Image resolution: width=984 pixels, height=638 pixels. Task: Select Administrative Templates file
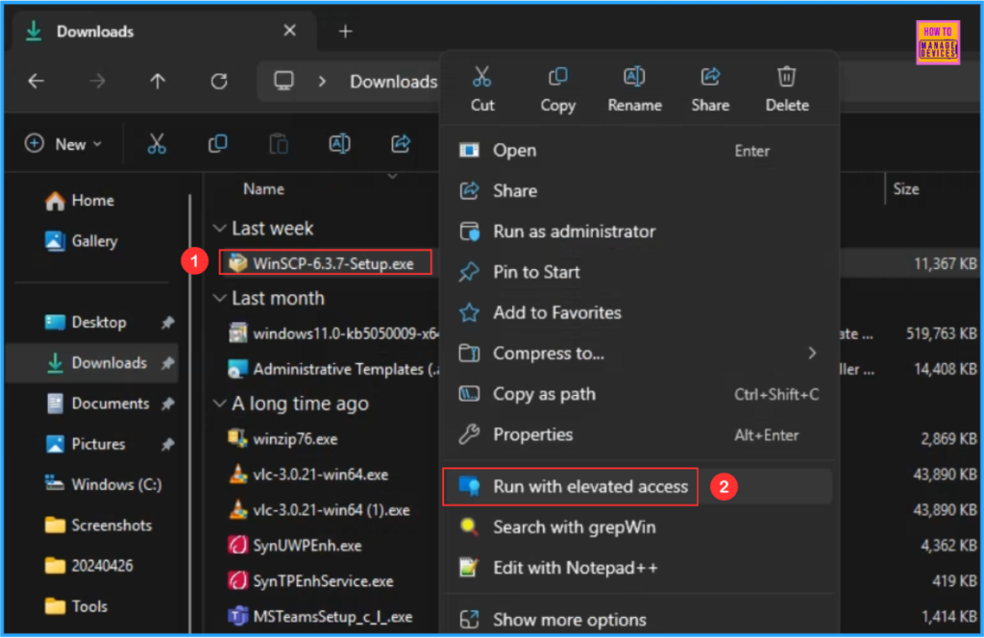pos(333,369)
